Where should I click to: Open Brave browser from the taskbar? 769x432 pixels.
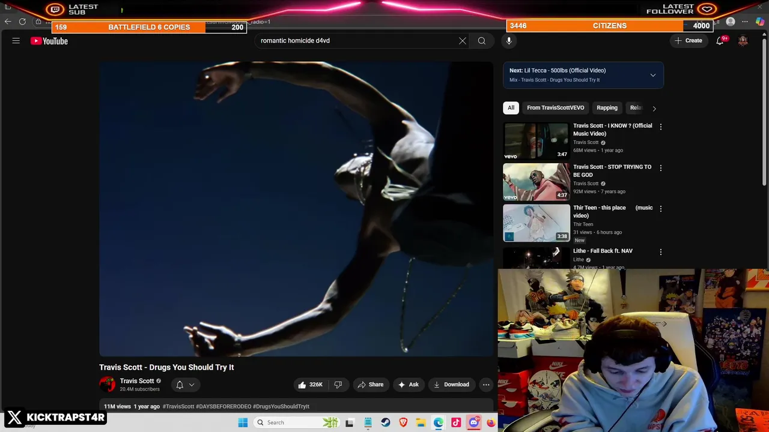[403, 422]
